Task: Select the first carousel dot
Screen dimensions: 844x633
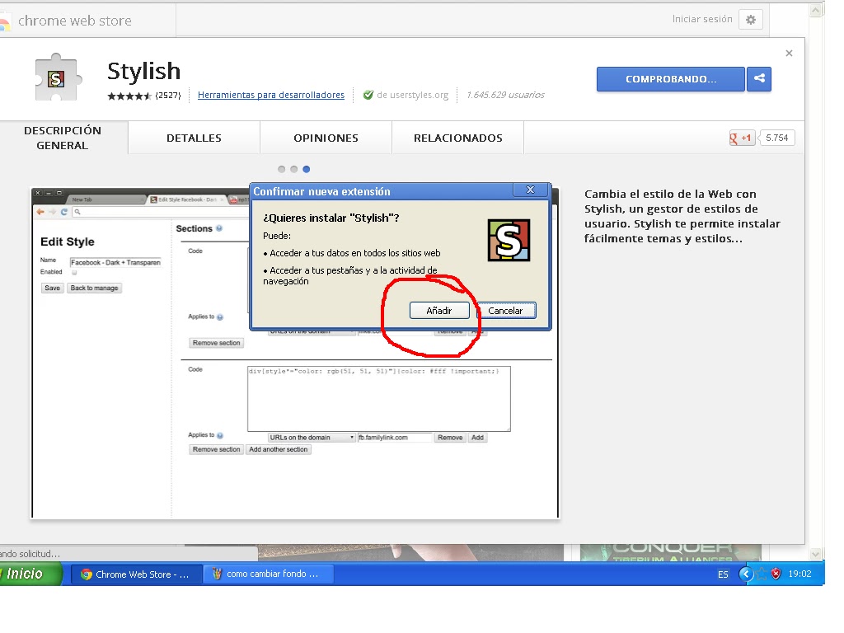Action: [281, 169]
